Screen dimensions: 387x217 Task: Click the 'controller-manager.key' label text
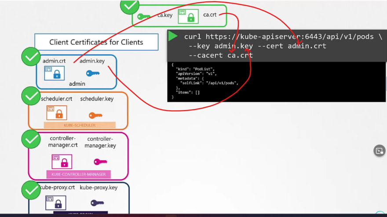[x=100, y=142]
